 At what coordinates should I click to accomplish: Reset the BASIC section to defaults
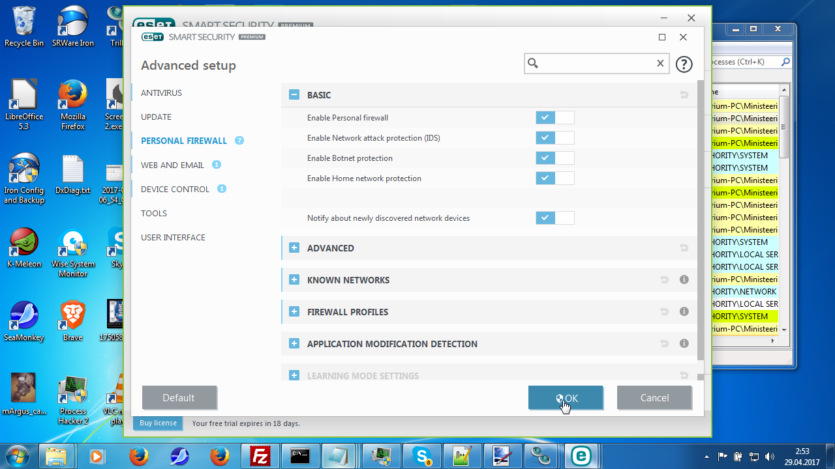pyautogui.click(x=684, y=95)
